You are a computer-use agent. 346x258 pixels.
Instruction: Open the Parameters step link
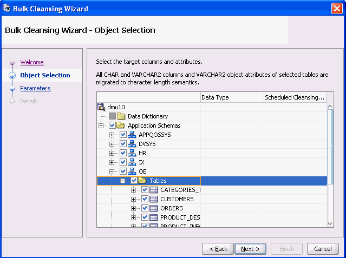click(35, 88)
